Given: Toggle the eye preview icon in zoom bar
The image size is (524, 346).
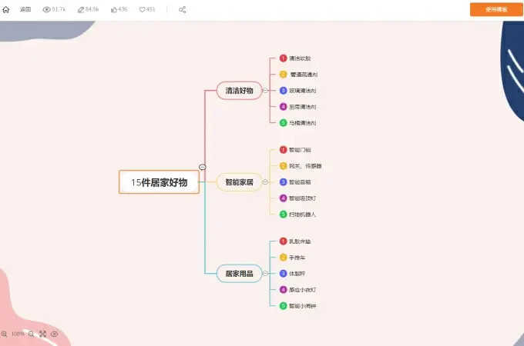Looking at the screenshot, I should click(x=54, y=334).
